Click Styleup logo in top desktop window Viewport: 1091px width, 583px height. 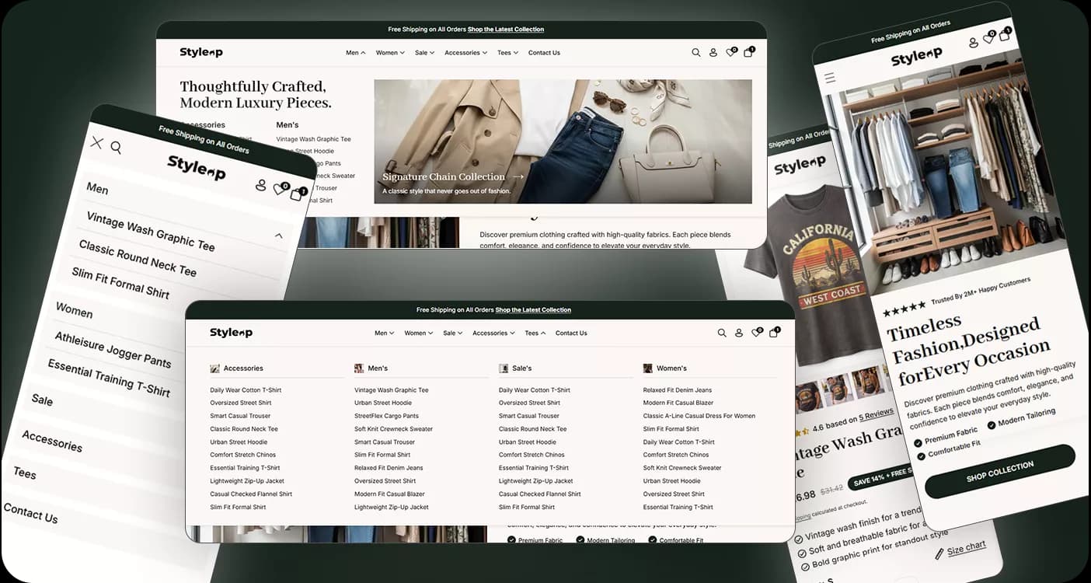tap(201, 53)
